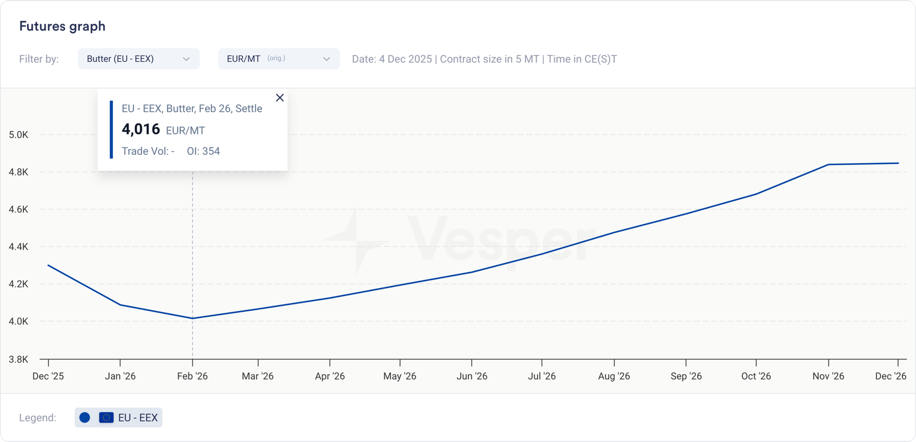This screenshot has height=442, width=916.
Task: Click the blue legend color dot
Action: (85, 417)
